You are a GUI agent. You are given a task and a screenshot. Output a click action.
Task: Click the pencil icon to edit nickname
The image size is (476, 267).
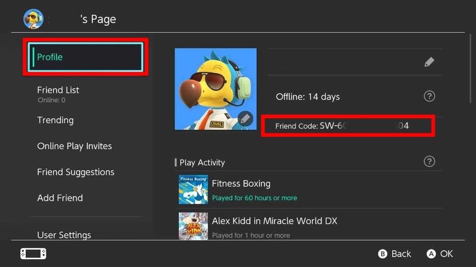tap(429, 62)
